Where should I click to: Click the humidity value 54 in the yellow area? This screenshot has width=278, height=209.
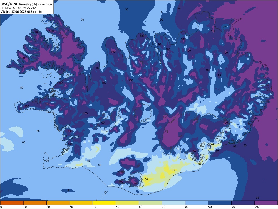146,179
